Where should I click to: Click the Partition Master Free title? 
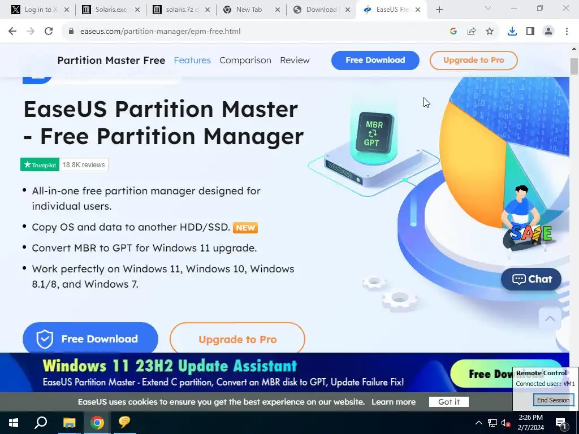pyautogui.click(x=111, y=60)
